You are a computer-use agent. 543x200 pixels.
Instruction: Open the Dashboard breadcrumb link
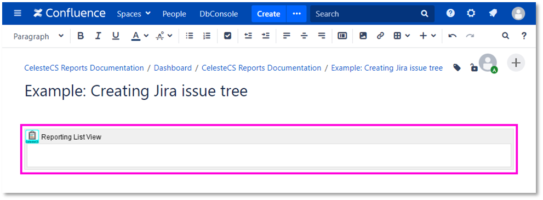(173, 68)
